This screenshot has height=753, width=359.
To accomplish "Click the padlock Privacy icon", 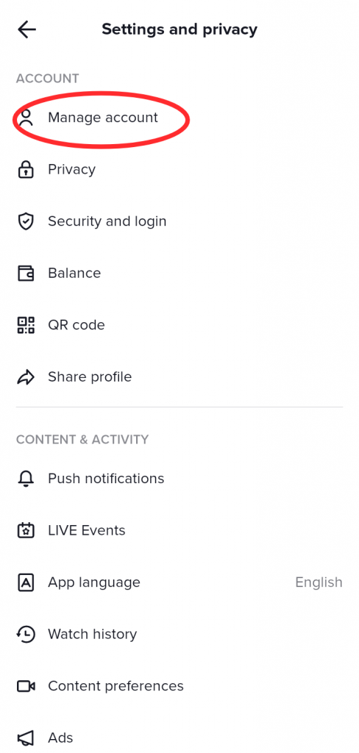I will click(26, 170).
